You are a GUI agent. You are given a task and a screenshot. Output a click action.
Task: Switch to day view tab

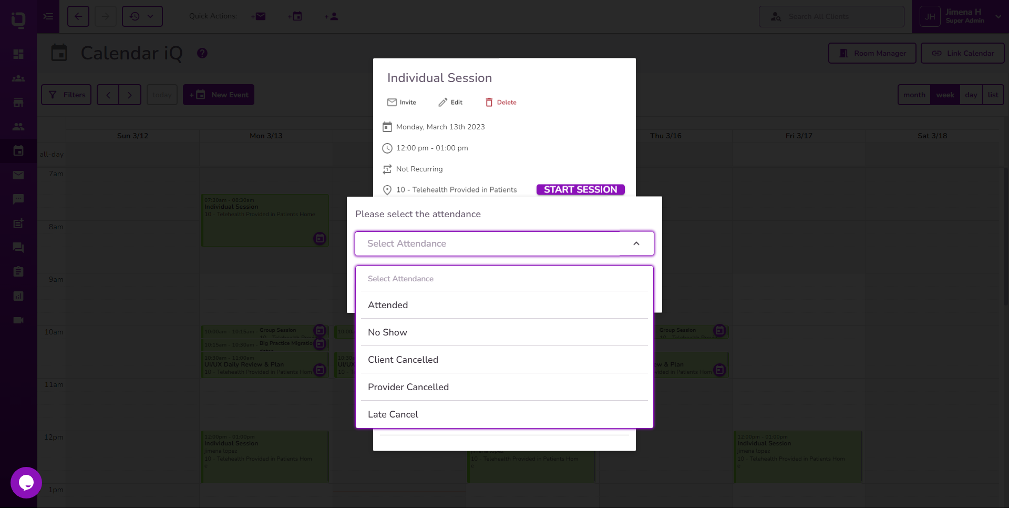(x=971, y=95)
